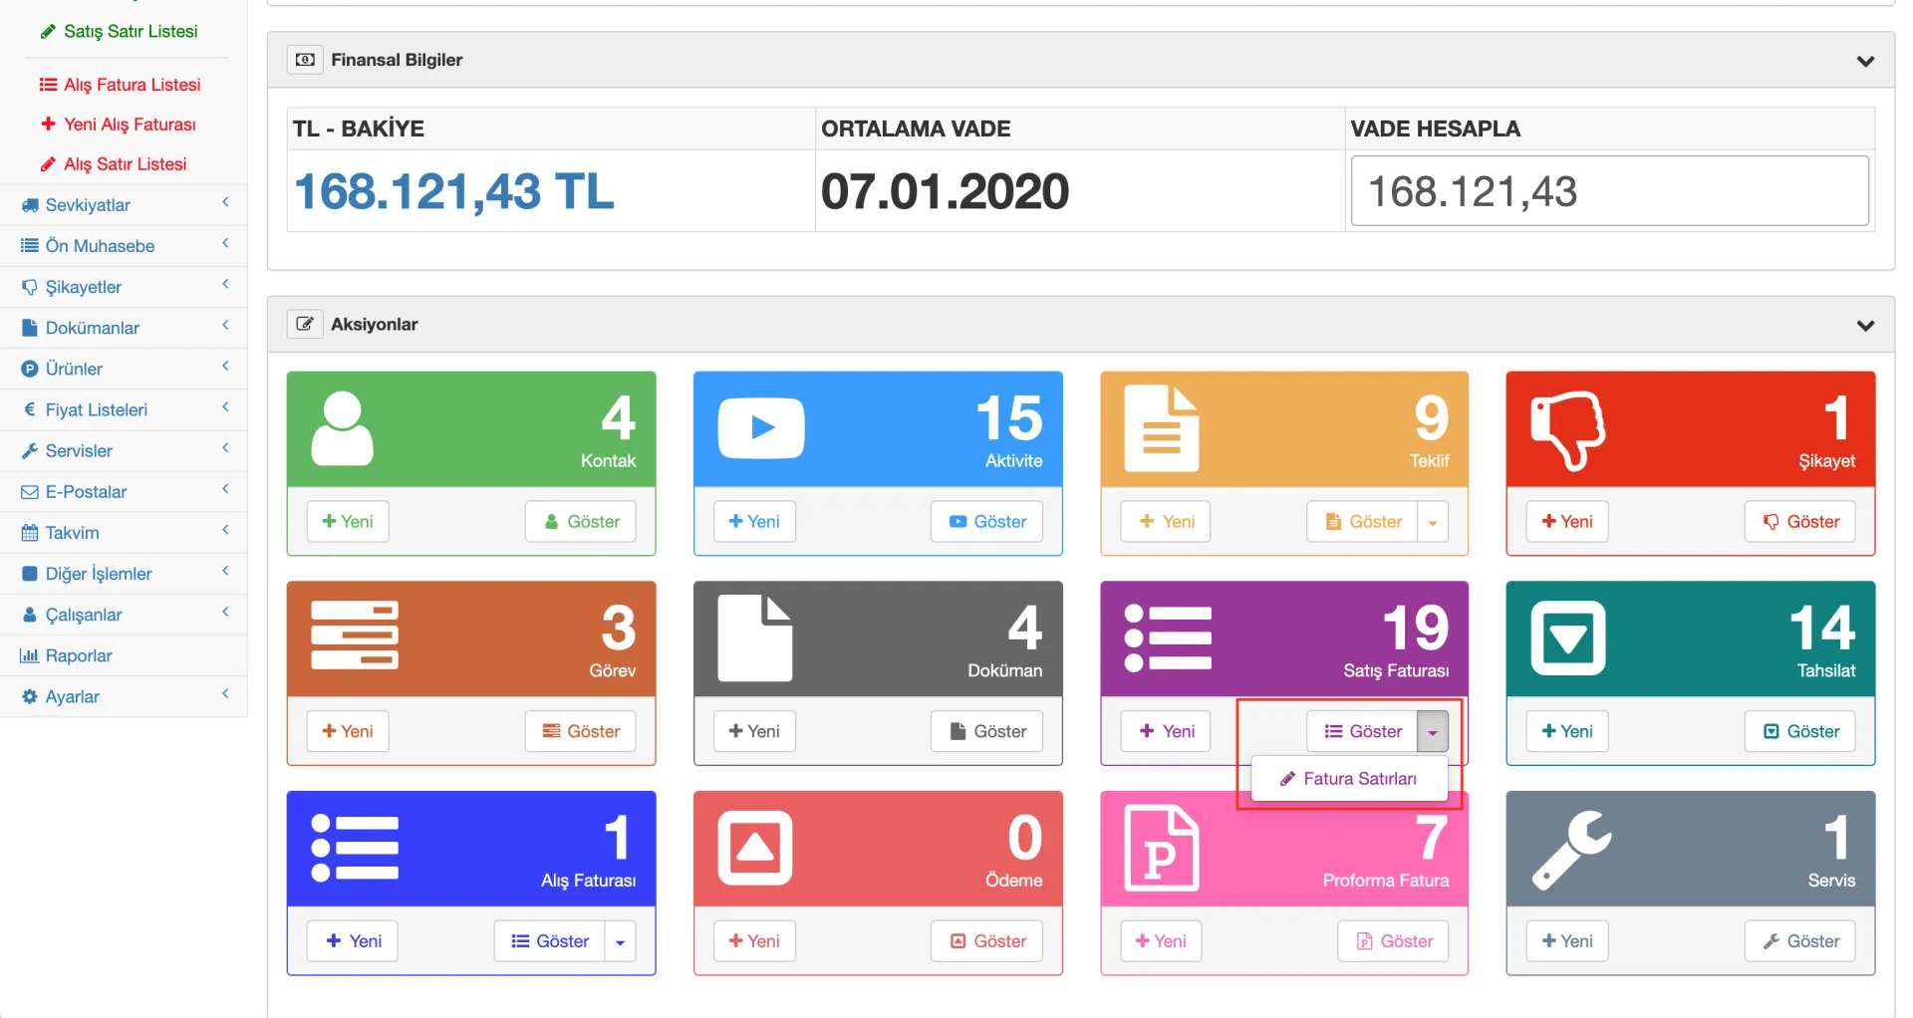Click the Ödeme up-arrow box icon
The image size is (1913, 1018).
pyautogui.click(x=755, y=848)
